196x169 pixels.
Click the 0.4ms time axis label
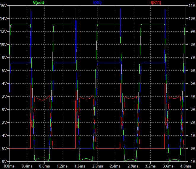27,166
